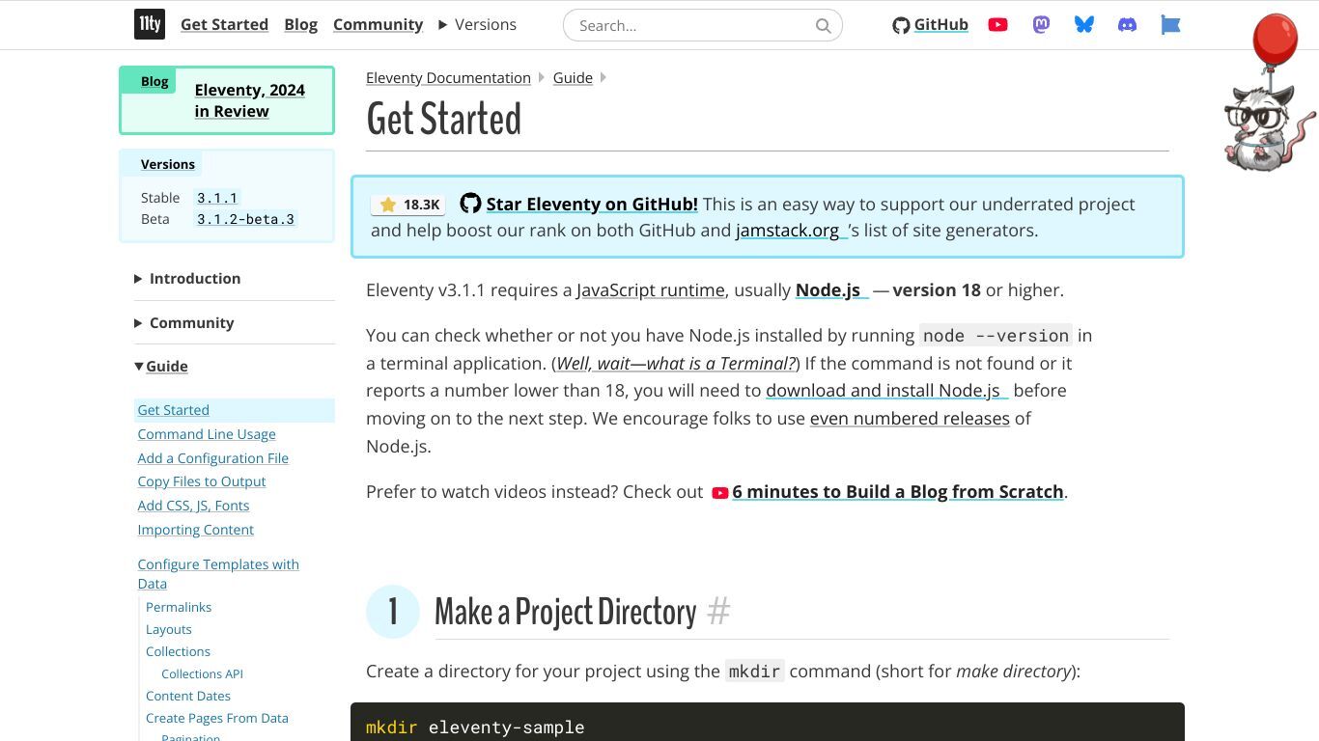Open even numbered releases link
This screenshot has height=741, width=1319.
(x=910, y=418)
